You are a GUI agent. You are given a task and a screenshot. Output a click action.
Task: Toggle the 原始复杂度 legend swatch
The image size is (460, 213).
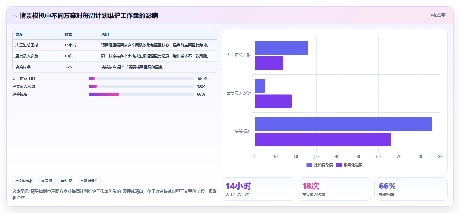point(309,165)
